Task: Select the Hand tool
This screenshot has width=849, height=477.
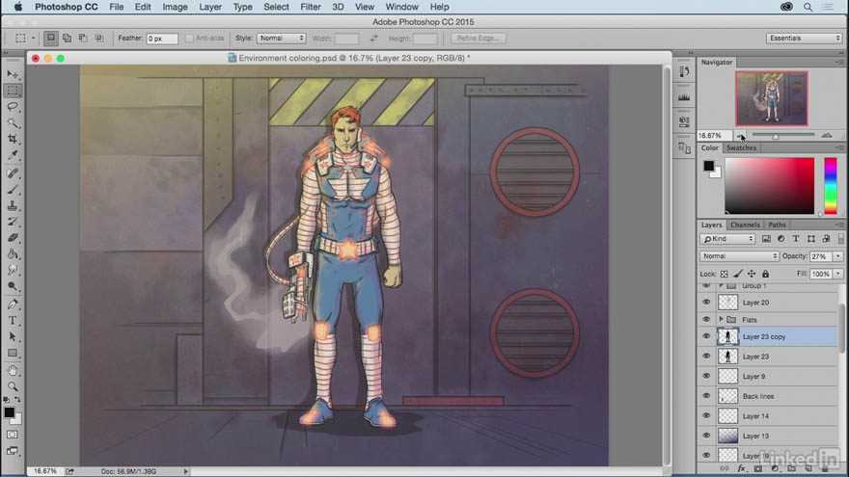Action: [13, 370]
